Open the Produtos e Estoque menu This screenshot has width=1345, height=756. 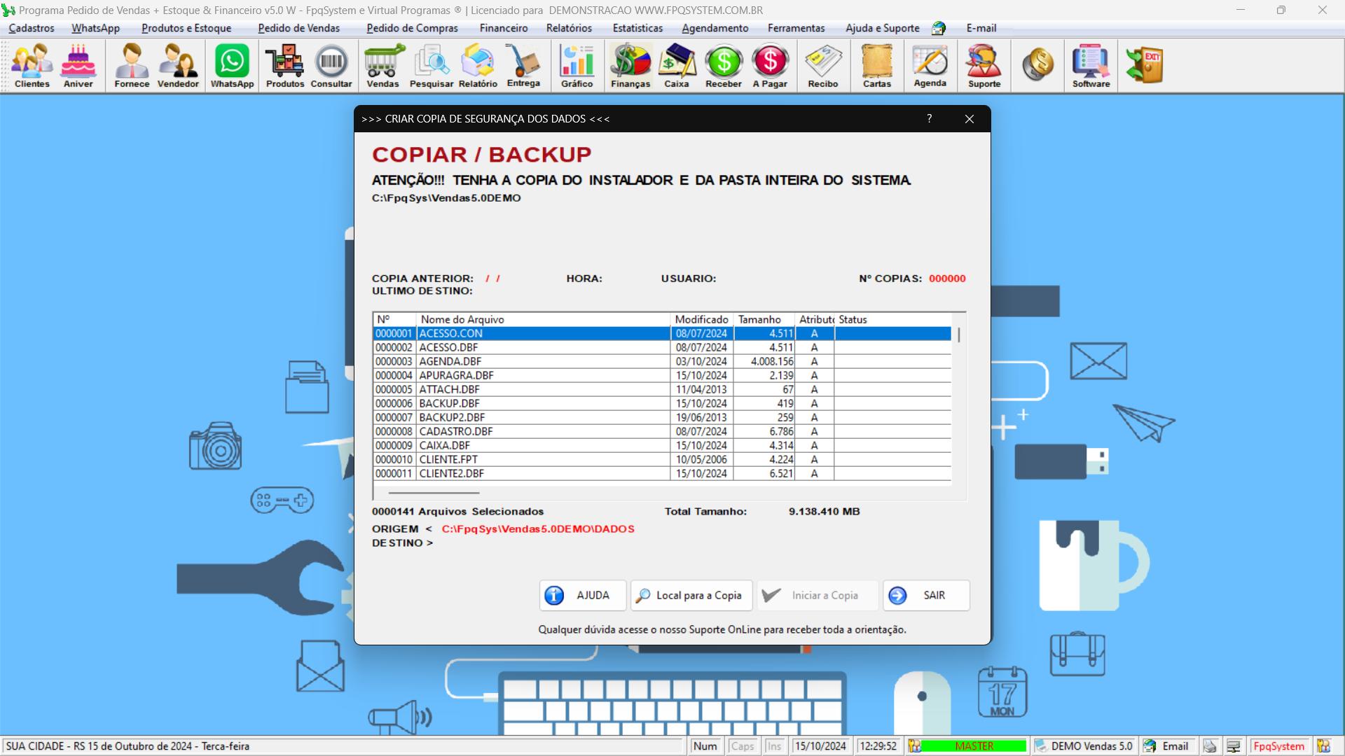click(x=186, y=28)
